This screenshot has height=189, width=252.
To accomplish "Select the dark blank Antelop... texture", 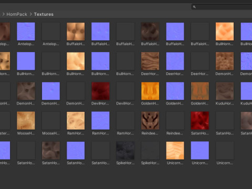I will coord(51,31).
